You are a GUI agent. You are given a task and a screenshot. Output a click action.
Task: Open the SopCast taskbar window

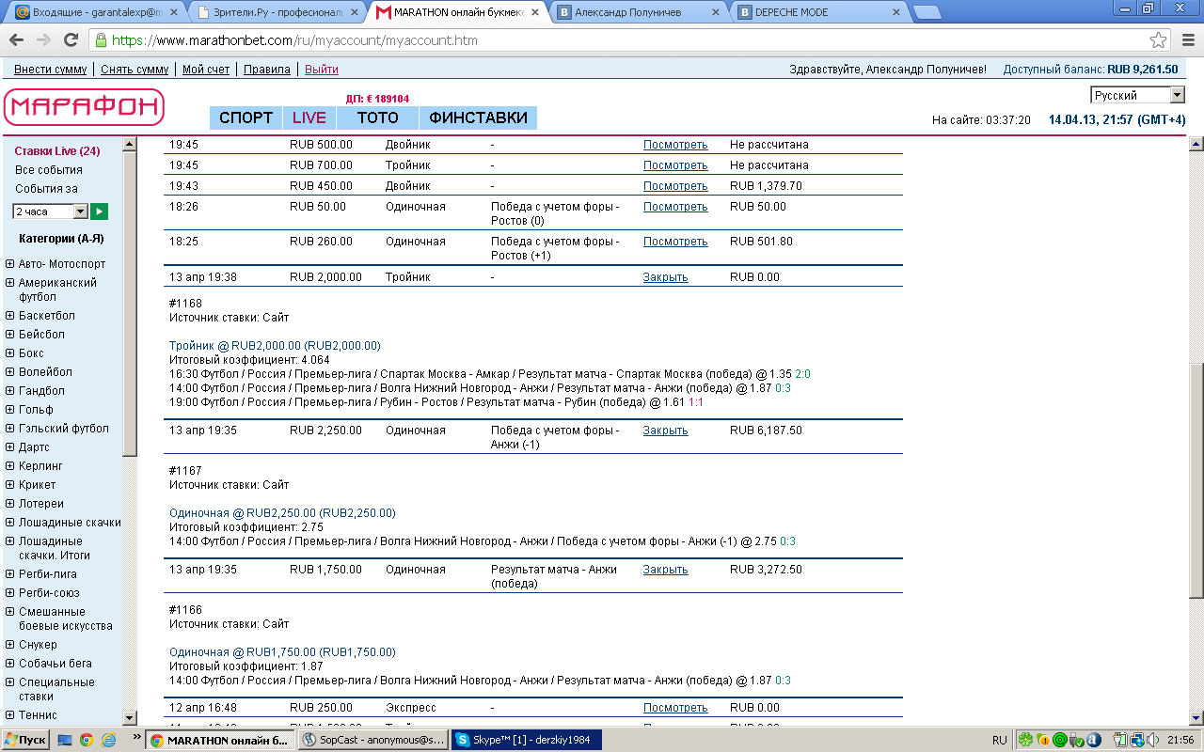point(372,740)
